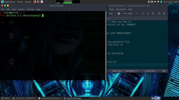Click the Pluma window title bar

[137, 6]
